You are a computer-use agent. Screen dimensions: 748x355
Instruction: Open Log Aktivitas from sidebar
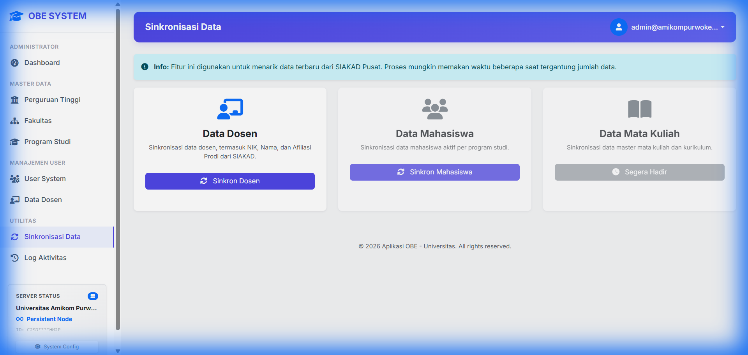[45, 258]
